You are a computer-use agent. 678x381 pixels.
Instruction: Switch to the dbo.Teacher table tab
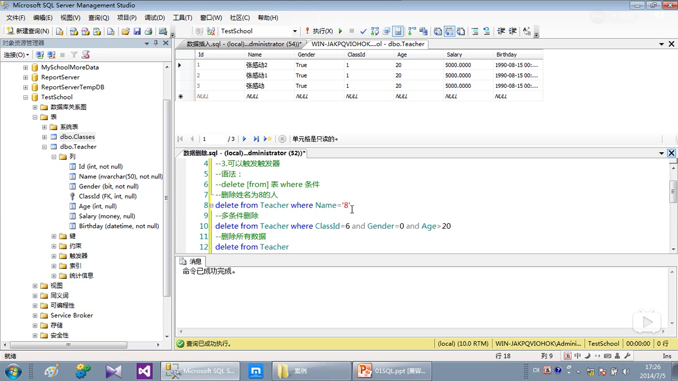pos(368,44)
